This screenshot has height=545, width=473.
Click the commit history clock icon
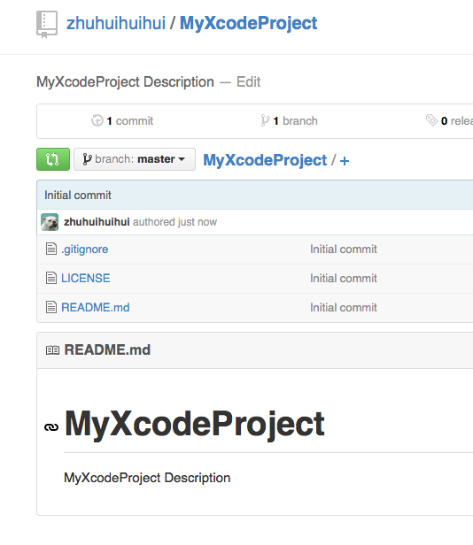[97, 120]
